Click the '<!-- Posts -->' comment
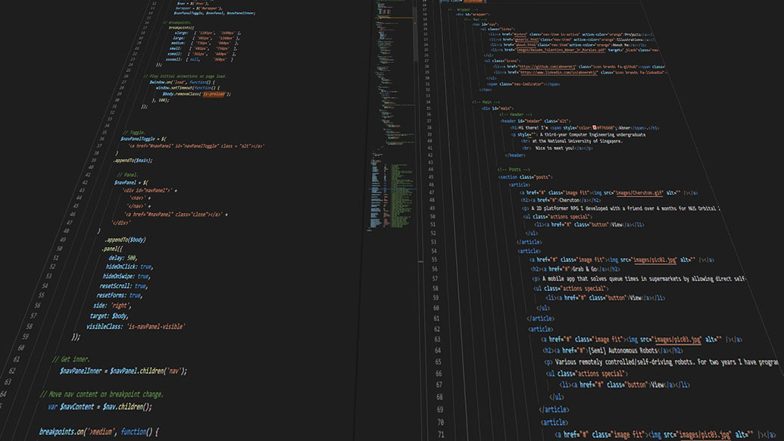 pyautogui.click(x=514, y=170)
